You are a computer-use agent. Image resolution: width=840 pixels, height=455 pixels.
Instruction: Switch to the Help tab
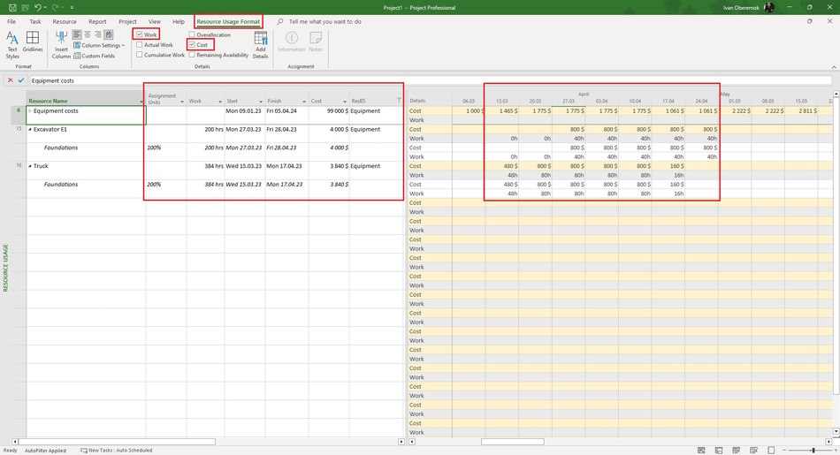[179, 21]
